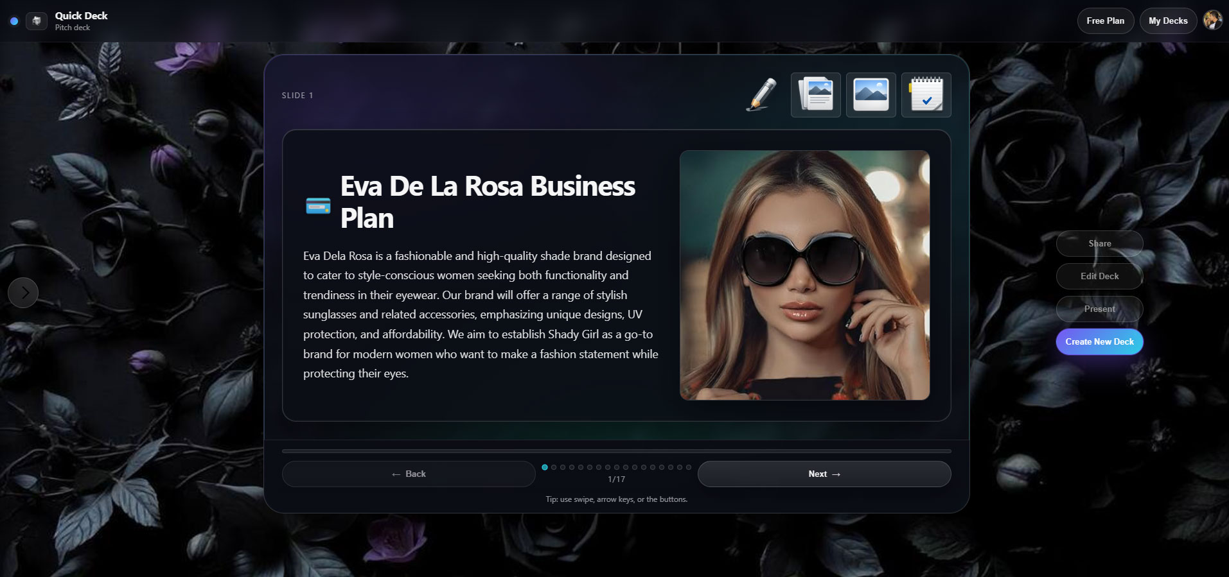Open the My Decks menu
Viewport: 1229px width, 577px height.
pyautogui.click(x=1167, y=21)
